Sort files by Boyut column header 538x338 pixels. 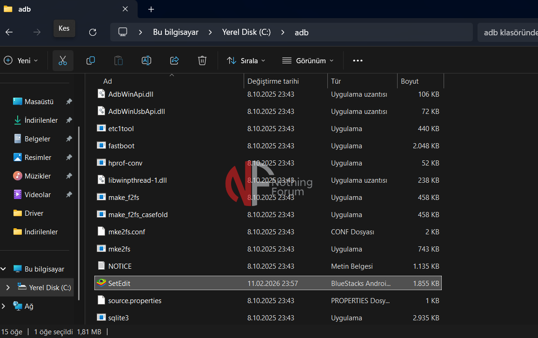click(410, 81)
